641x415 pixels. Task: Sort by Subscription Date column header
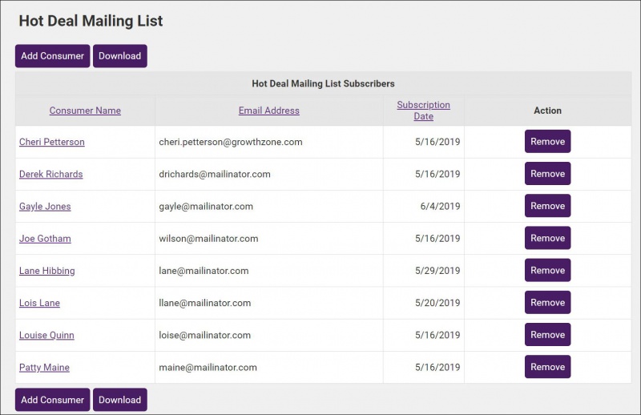click(423, 111)
